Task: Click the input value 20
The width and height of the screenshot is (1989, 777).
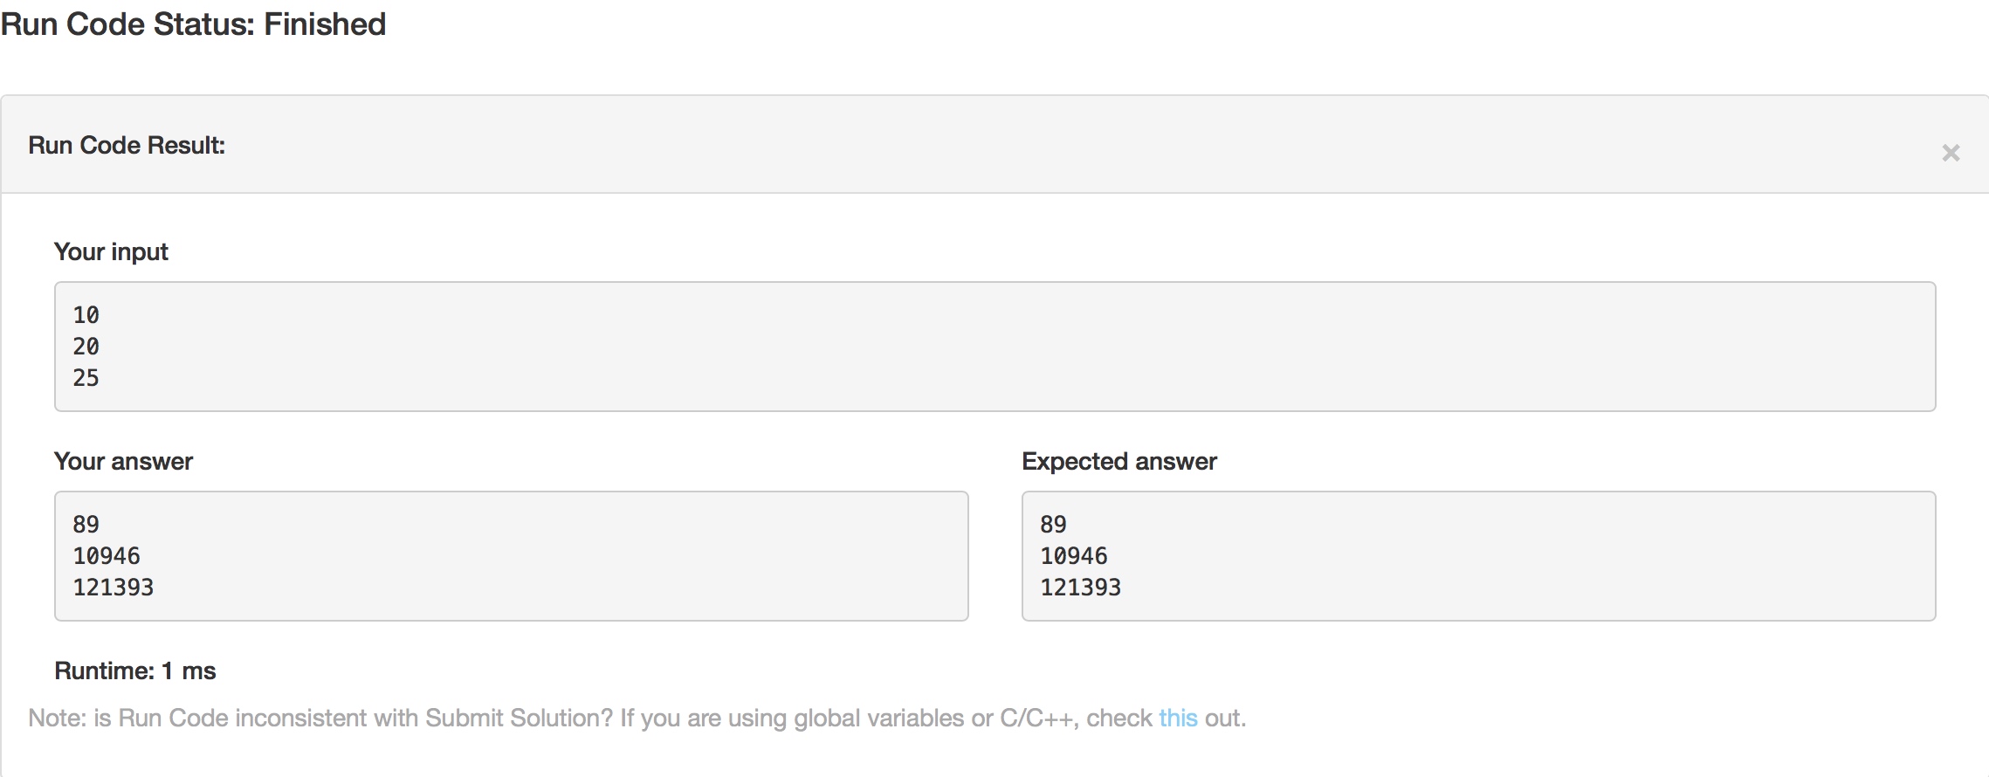Action: [x=86, y=347]
